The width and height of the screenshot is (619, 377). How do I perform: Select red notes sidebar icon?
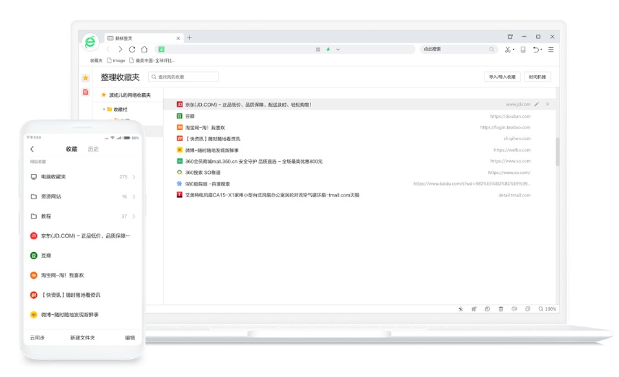(x=85, y=92)
